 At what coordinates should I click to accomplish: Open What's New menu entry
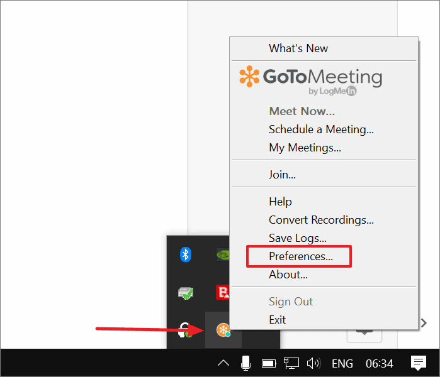[x=324, y=48]
